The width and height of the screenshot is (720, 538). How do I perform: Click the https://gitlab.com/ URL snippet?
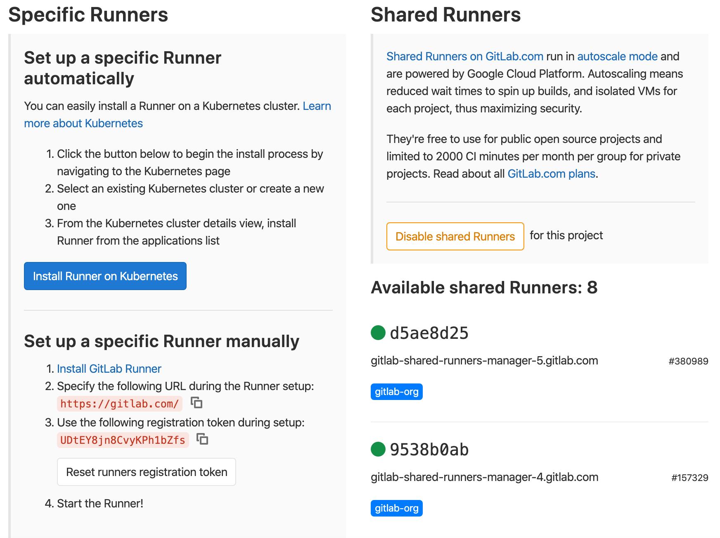119,404
